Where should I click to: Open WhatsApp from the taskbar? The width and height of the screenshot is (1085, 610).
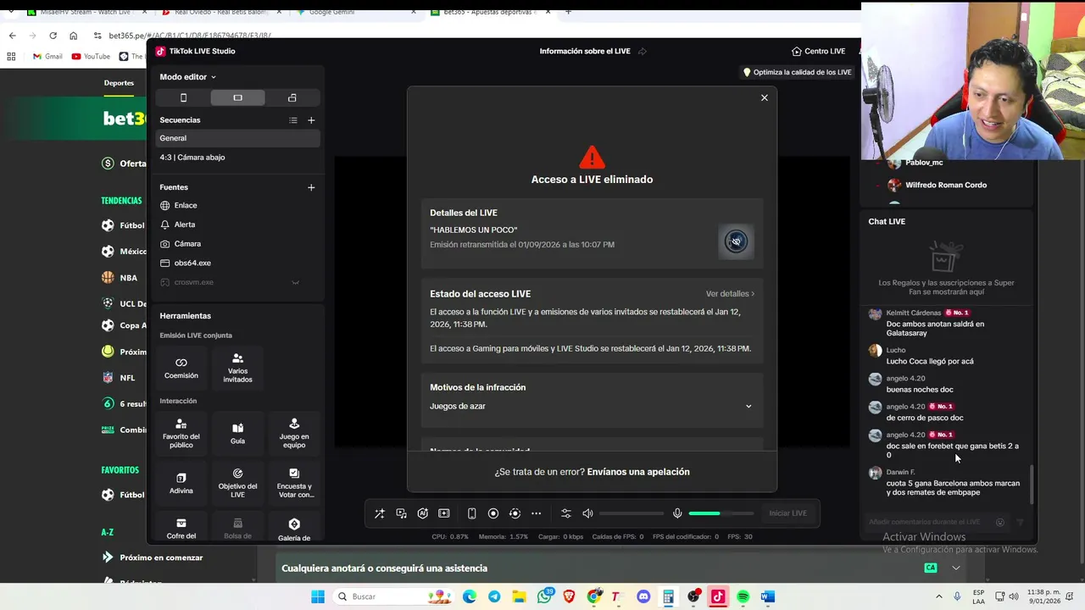pyautogui.click(x=544, y=596)
